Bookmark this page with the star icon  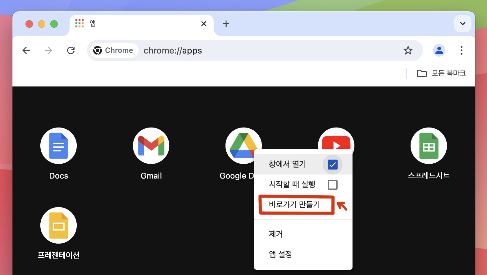(x=408, y=50)
